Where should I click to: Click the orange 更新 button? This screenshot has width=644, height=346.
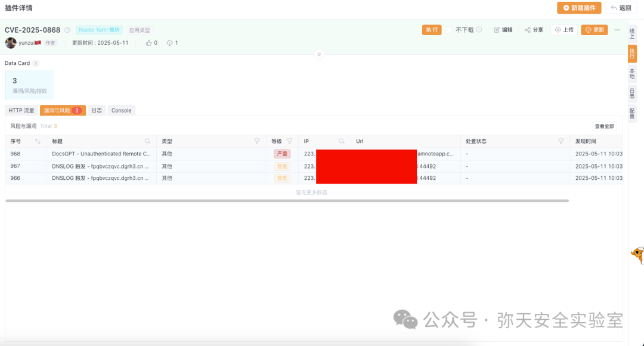(x=595, y=30)
